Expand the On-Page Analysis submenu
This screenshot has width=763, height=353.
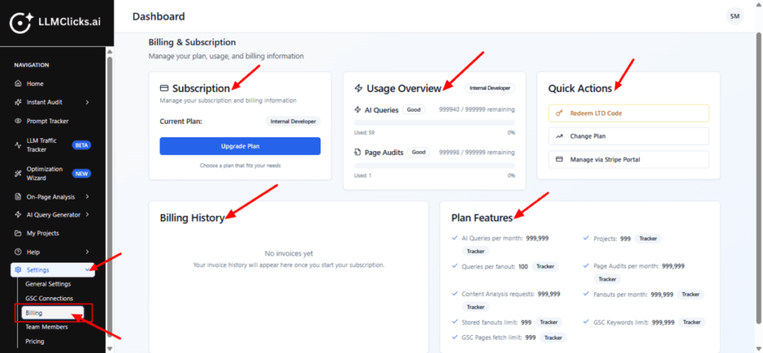click(x=87, y=197)
